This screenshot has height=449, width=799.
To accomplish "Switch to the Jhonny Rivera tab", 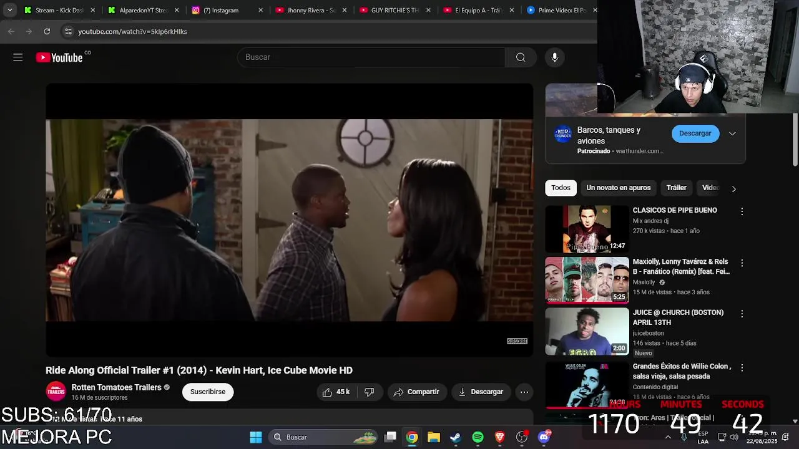I will [x=311, y=10].
